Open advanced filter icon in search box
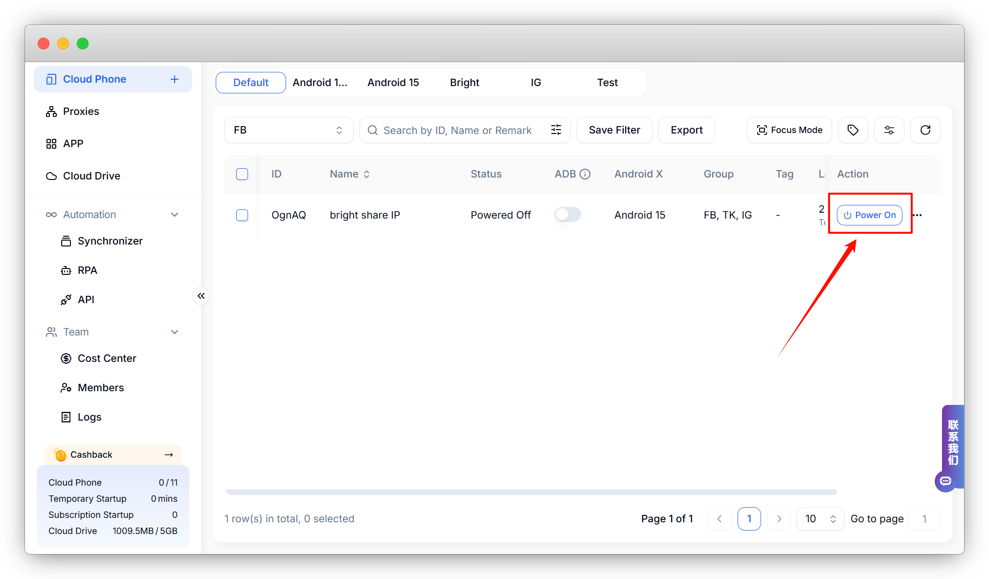This screenshot has width=989, height=579. click(556, 130)
